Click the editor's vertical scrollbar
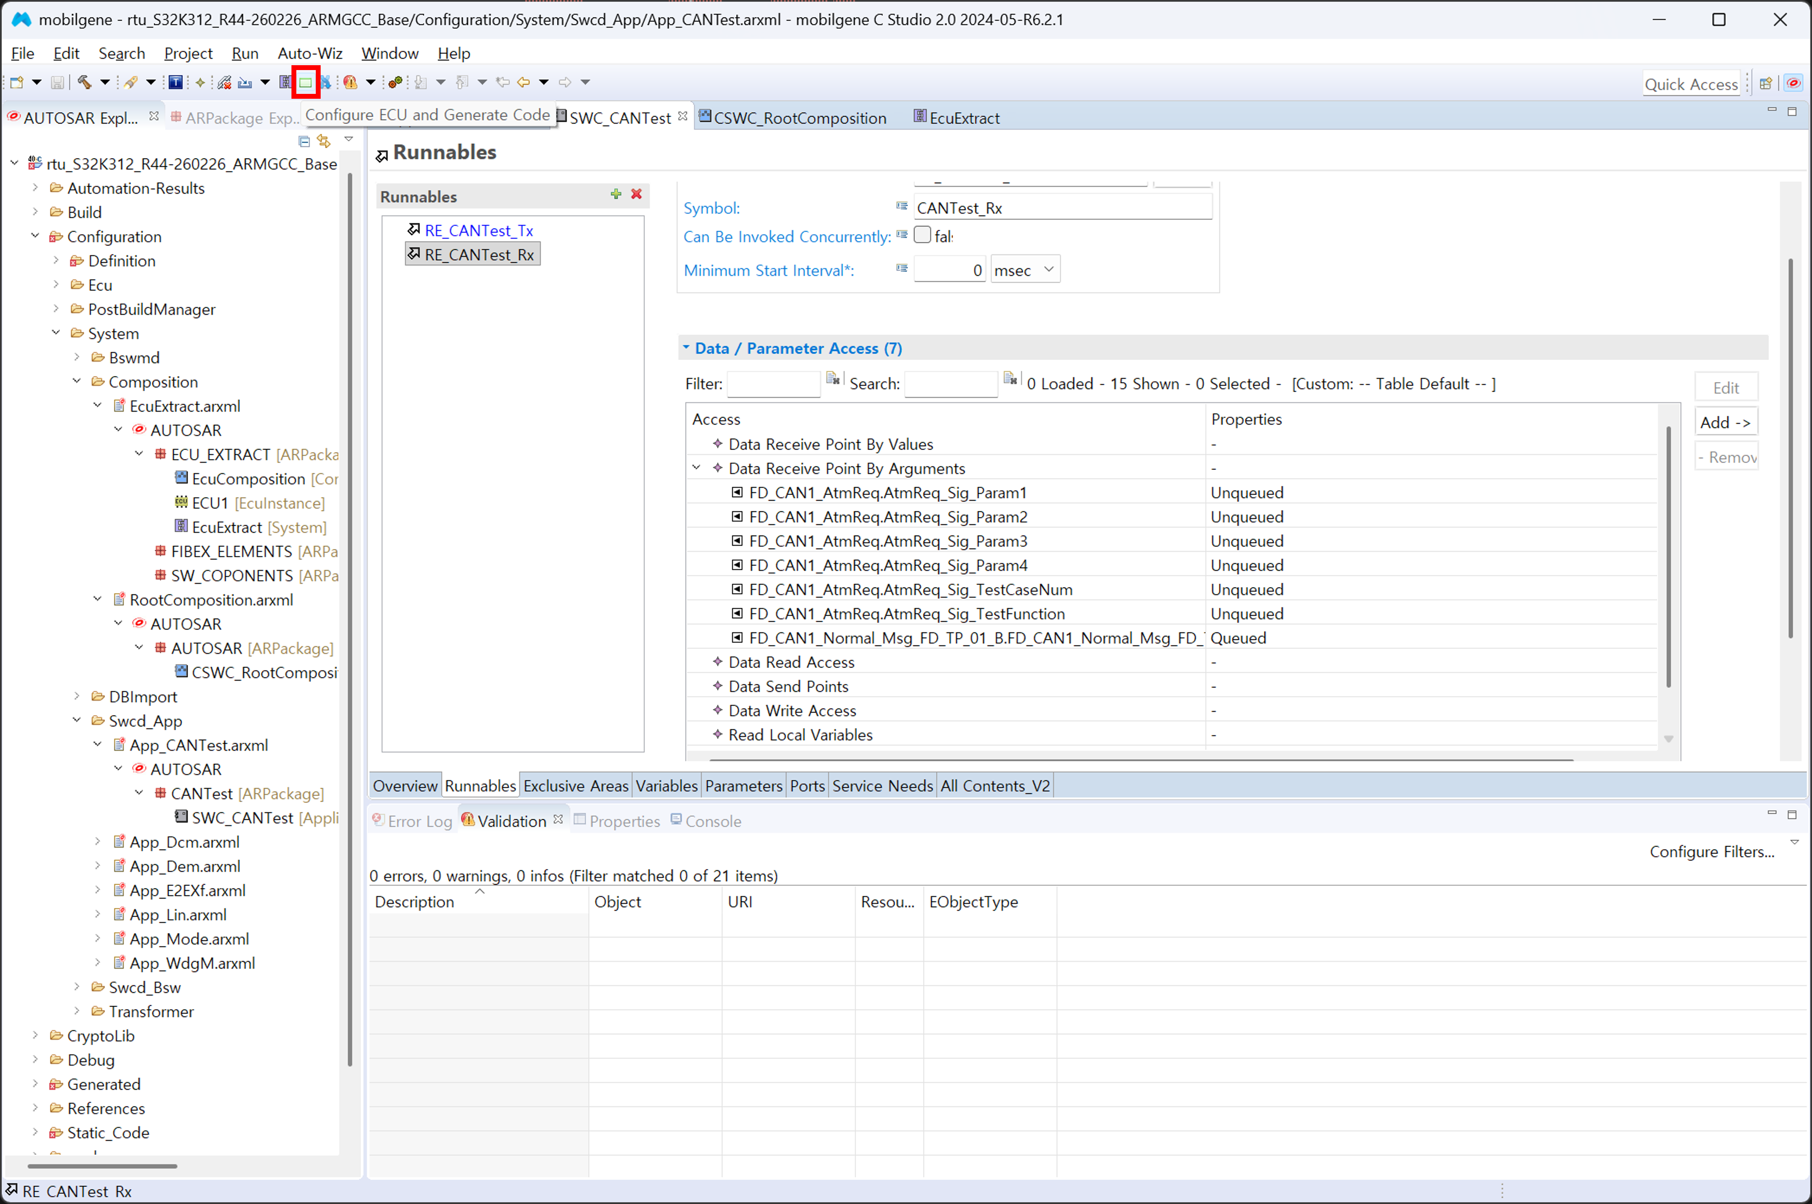Image resolution: width=1812 pixels, height=1204 pixels. pyautogui.click(x=1790, y=449)
